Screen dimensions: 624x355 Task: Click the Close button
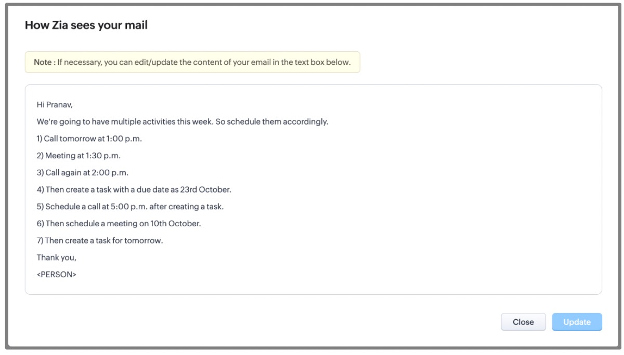pos(523,322)
